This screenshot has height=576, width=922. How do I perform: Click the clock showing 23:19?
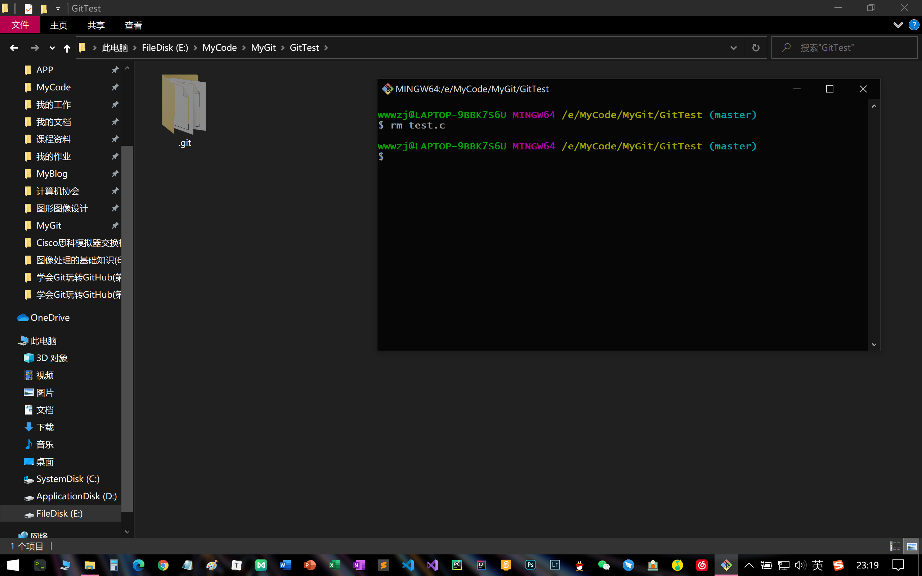(867, 565)
